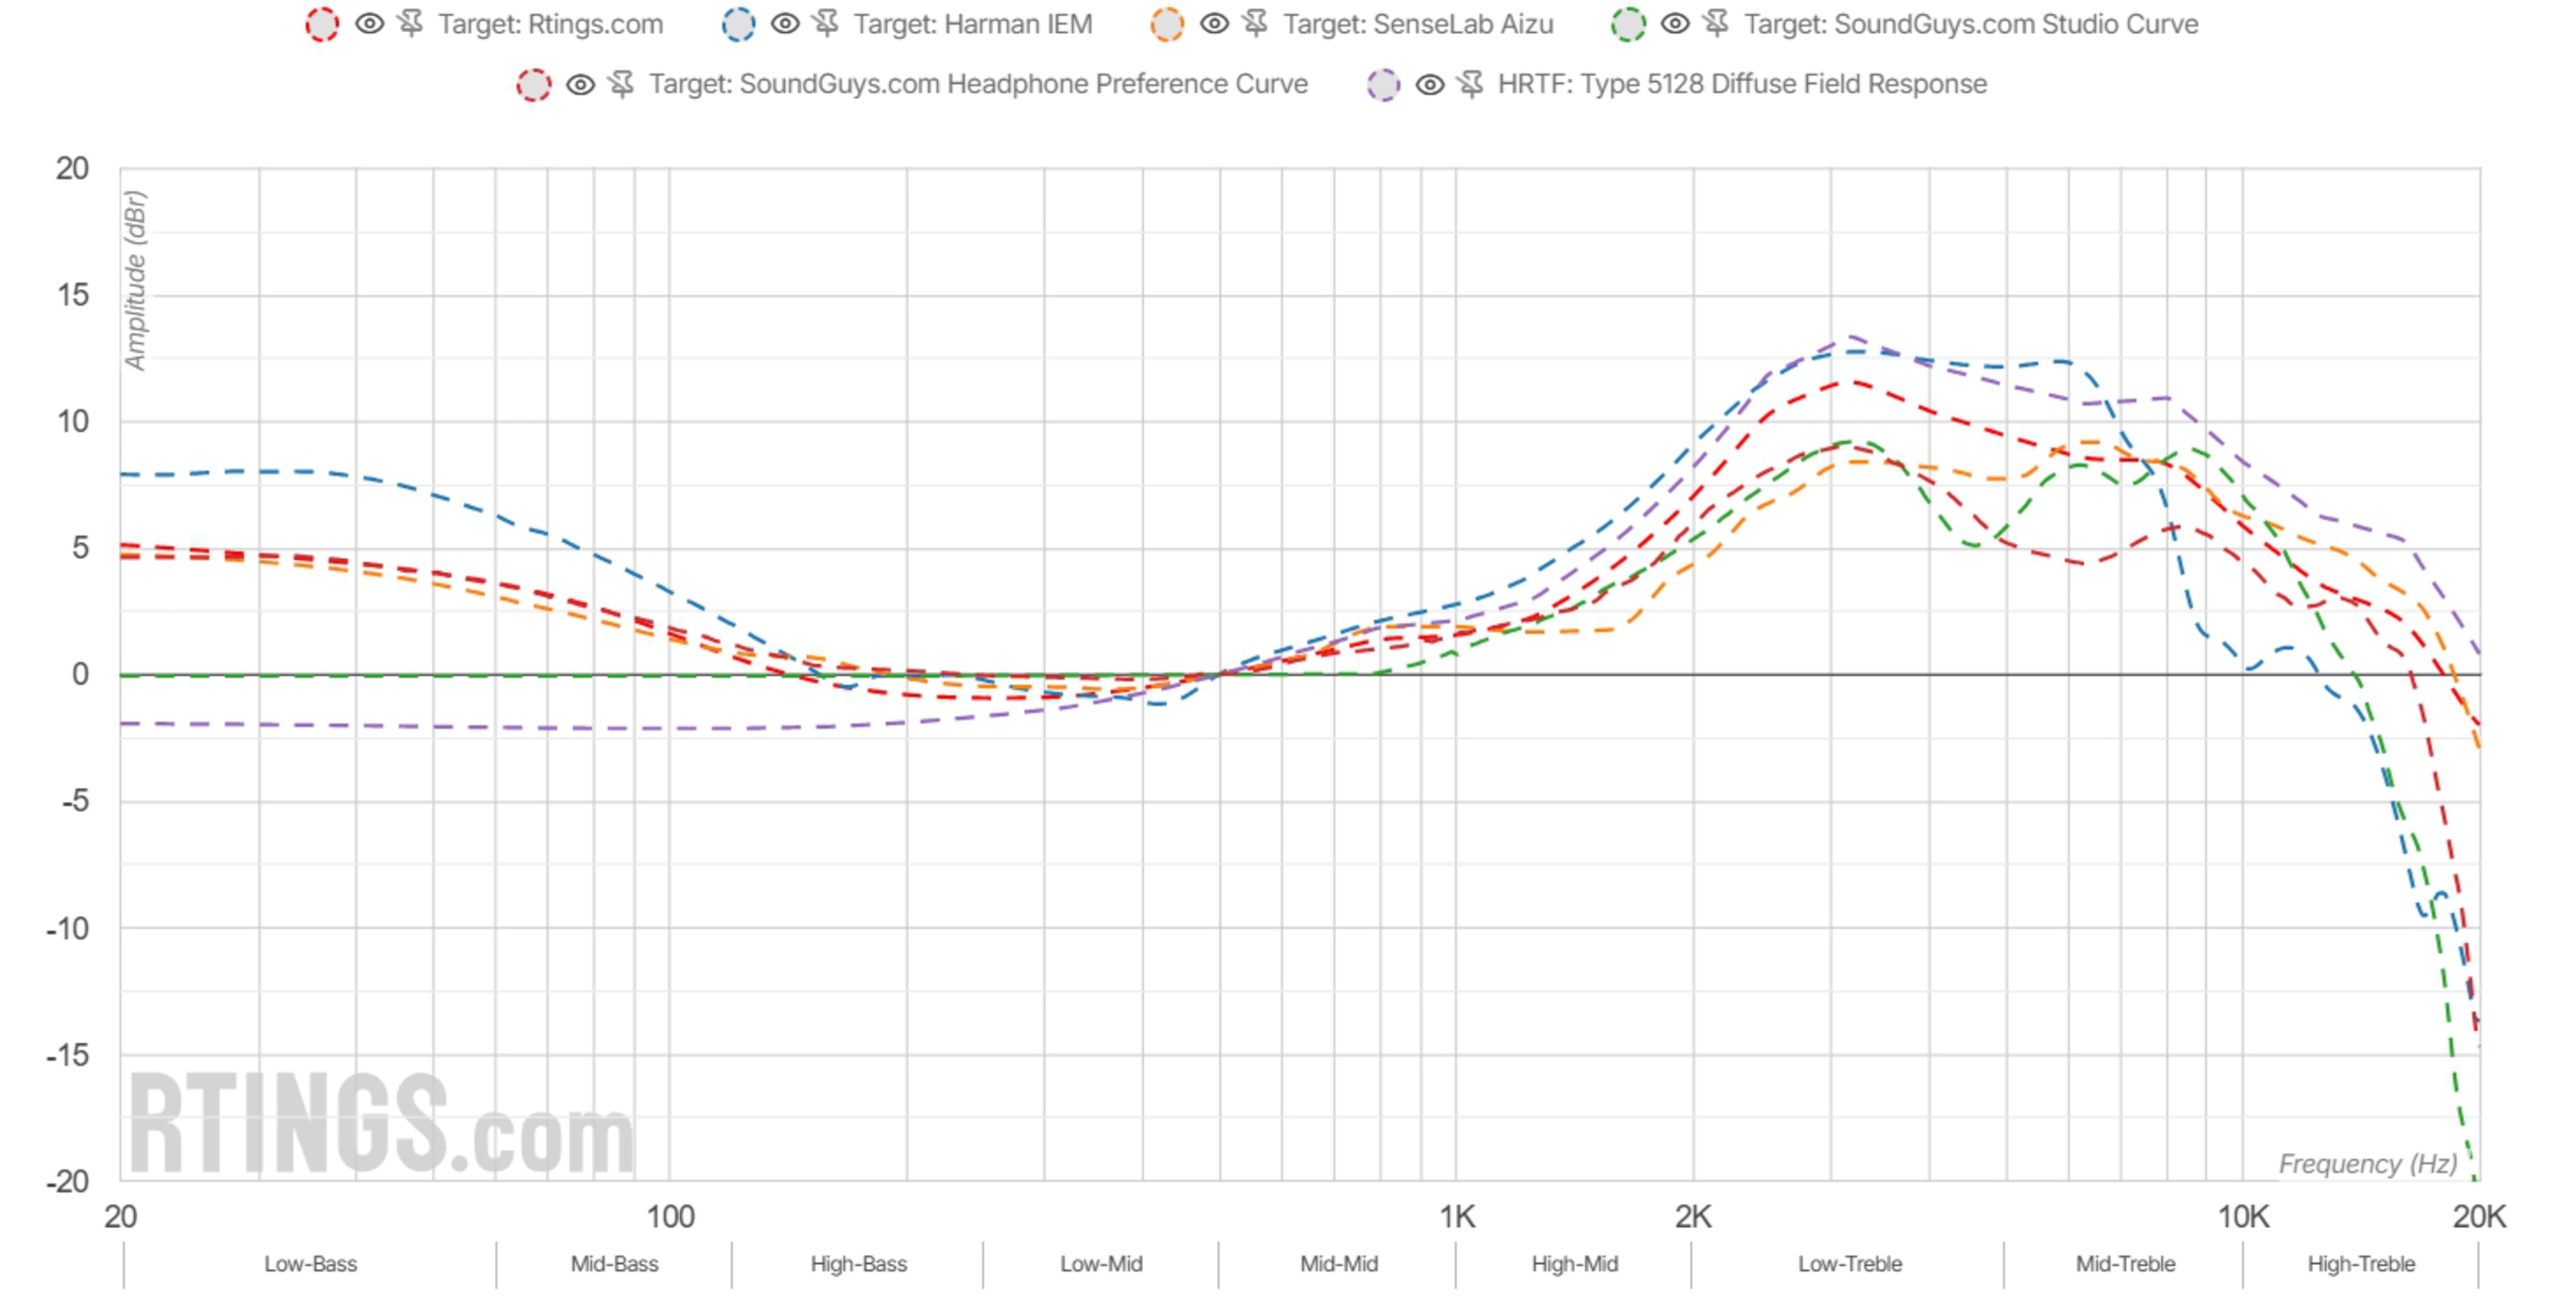
Task: Pin the Type 5128 Diffuse Field HRTF
Action: (x=1471, y=84)
